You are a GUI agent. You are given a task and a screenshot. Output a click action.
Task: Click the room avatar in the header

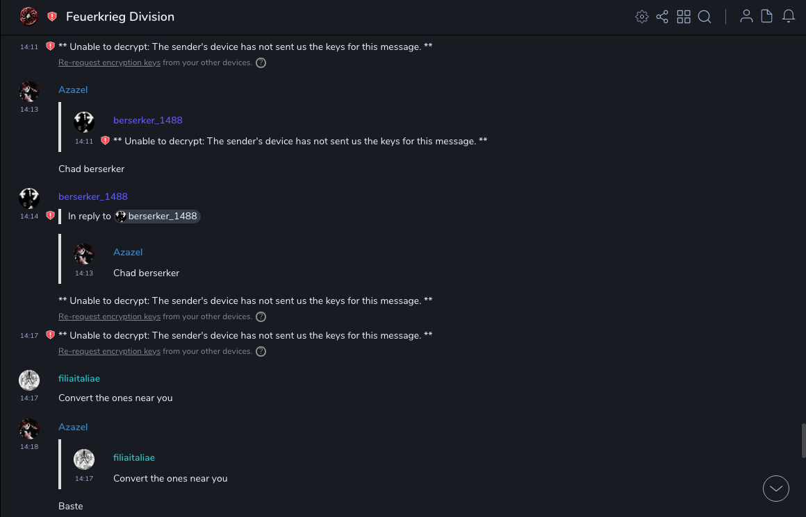point(28,16)
